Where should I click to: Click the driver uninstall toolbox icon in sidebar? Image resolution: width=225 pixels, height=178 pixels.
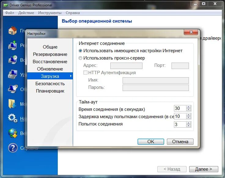tap(13, 74)
